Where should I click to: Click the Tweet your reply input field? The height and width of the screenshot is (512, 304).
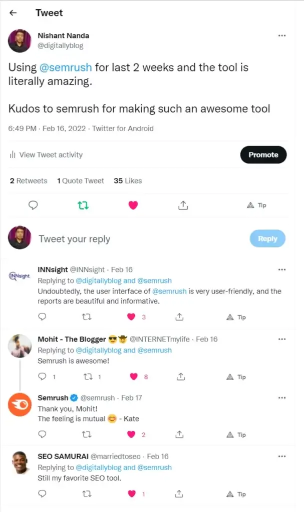(74, 238)
